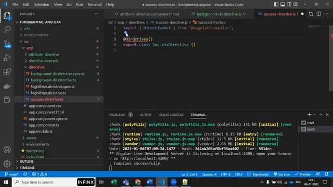
Task: Open Excel from the taskbar
Action: pos(114,182)
